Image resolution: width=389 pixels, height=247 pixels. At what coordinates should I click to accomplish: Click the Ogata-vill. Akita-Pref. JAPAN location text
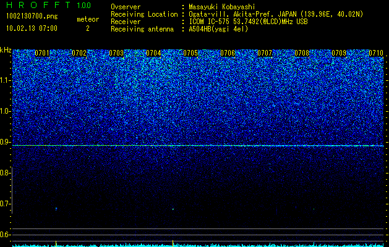pyautogui.click(x=276, y=14)
